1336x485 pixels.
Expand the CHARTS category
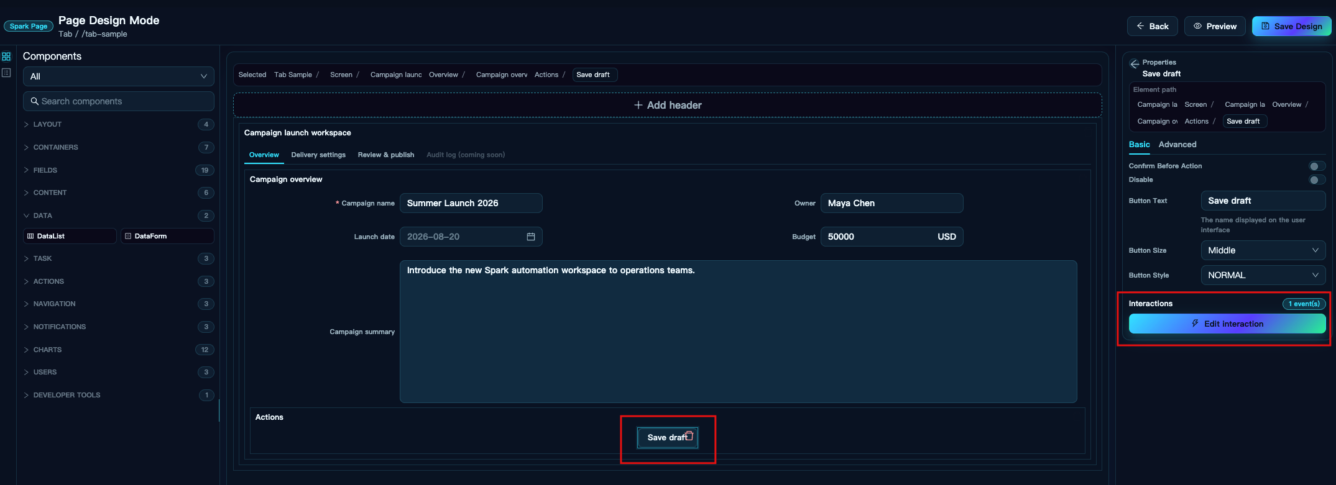[119, 350]
